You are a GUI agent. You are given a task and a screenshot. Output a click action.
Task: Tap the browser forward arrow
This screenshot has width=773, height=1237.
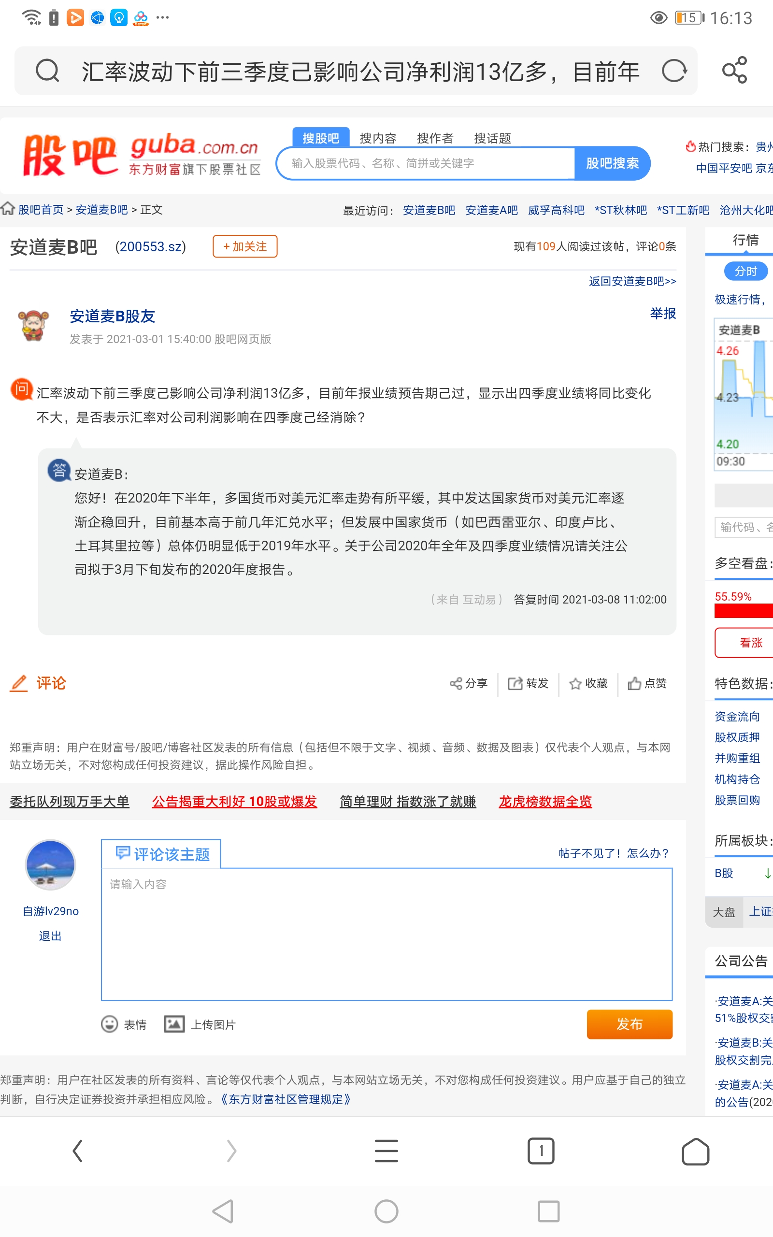click(x=231, y=1151)
